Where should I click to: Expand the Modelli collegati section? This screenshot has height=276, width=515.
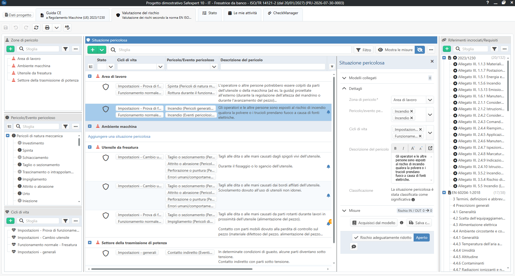pyautogui.click(x=344, y=78)
